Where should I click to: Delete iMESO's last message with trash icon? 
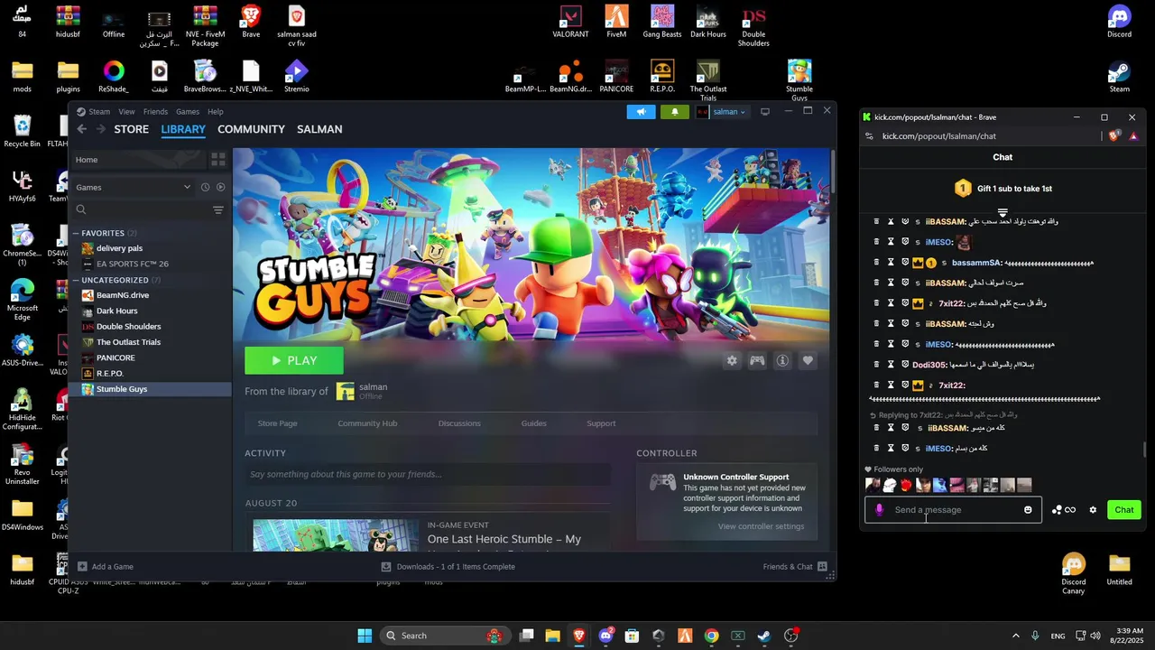click(x=876, y=448)
